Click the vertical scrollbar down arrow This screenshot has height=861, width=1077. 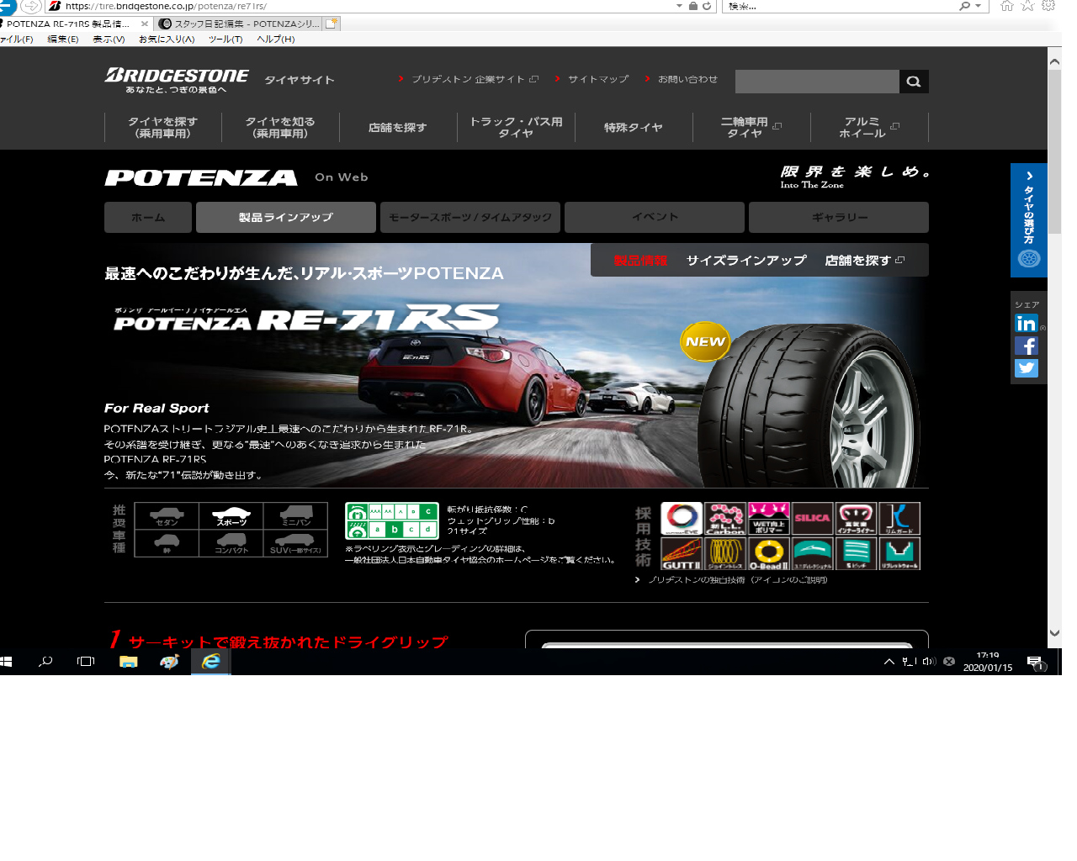tap(1054, 633)
